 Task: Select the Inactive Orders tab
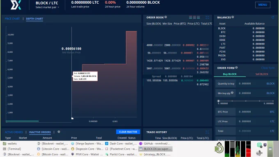[x=40, y=132]
